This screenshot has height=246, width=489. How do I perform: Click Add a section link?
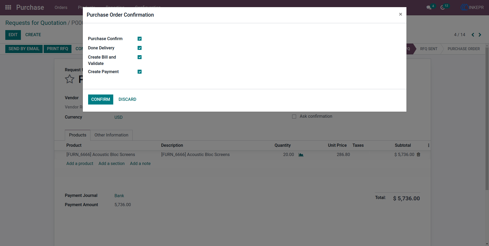tap(111, 164)
